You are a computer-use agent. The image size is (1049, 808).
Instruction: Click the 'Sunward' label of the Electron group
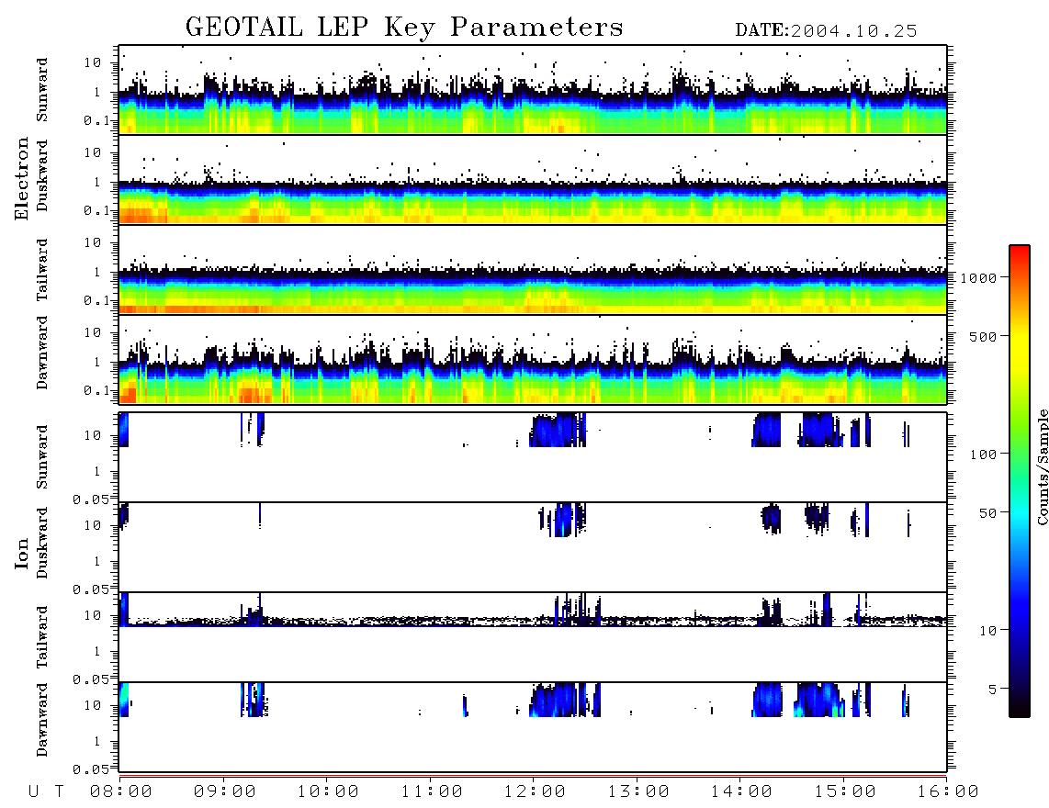[x=42, y=90]
